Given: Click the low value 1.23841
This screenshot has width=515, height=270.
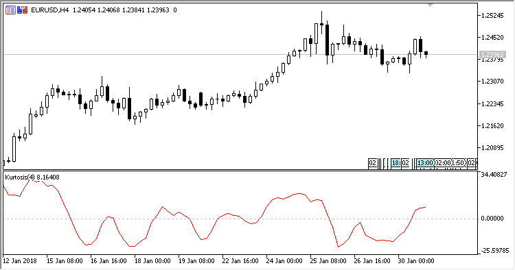Looking at the screenshot, I should (x=133, y=10).
